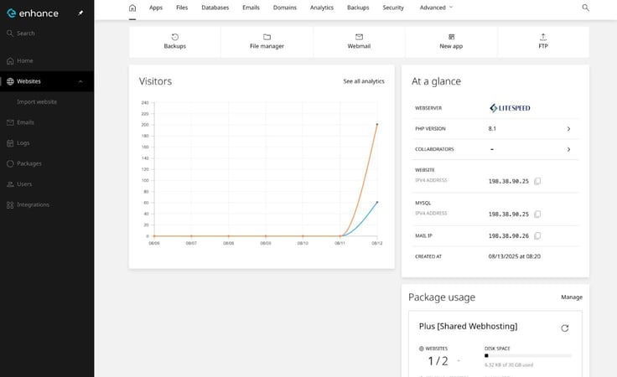Click the Integrations sidebar icon
The height and width of the screenshot is (377, 617).
click(10, 204)
